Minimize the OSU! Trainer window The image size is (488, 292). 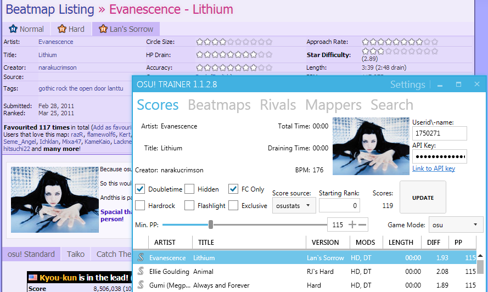[x=440, y=85]
